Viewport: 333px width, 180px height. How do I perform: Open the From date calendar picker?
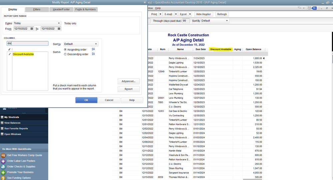(x=32, y=29)
